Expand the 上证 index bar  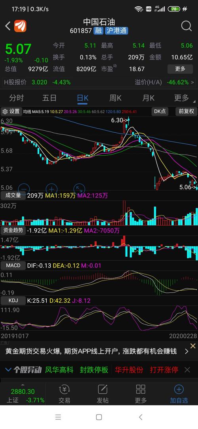(x=23, y=394)
